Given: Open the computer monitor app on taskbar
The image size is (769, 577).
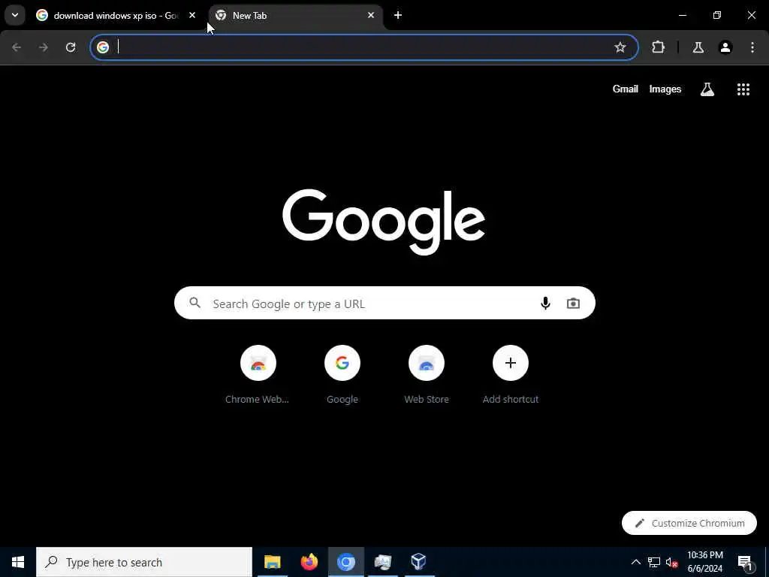Looking at the screenshot, I should 382,562.
